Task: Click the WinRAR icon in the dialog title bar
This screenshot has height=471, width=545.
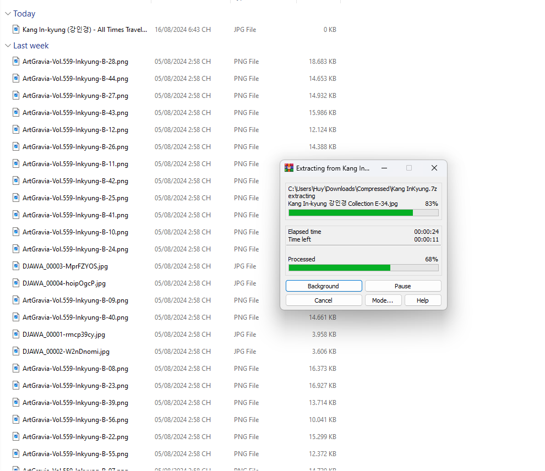Action: (289, 168)
